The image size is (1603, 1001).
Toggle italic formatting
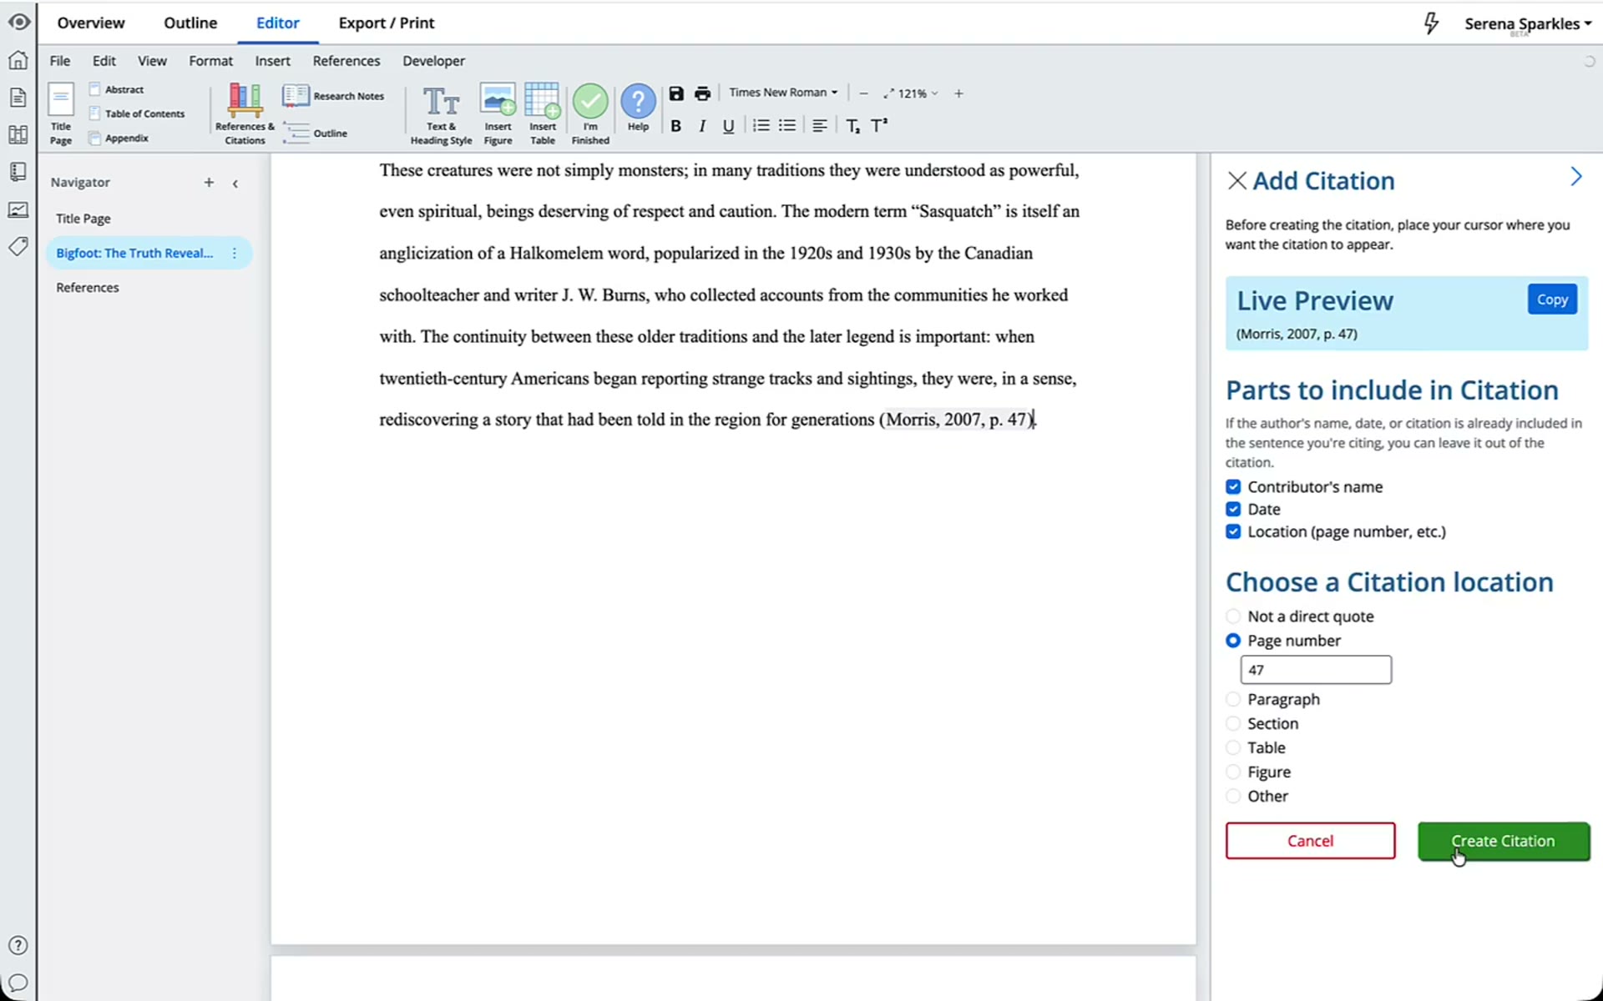pyautogui.click(x=702, y=126)
